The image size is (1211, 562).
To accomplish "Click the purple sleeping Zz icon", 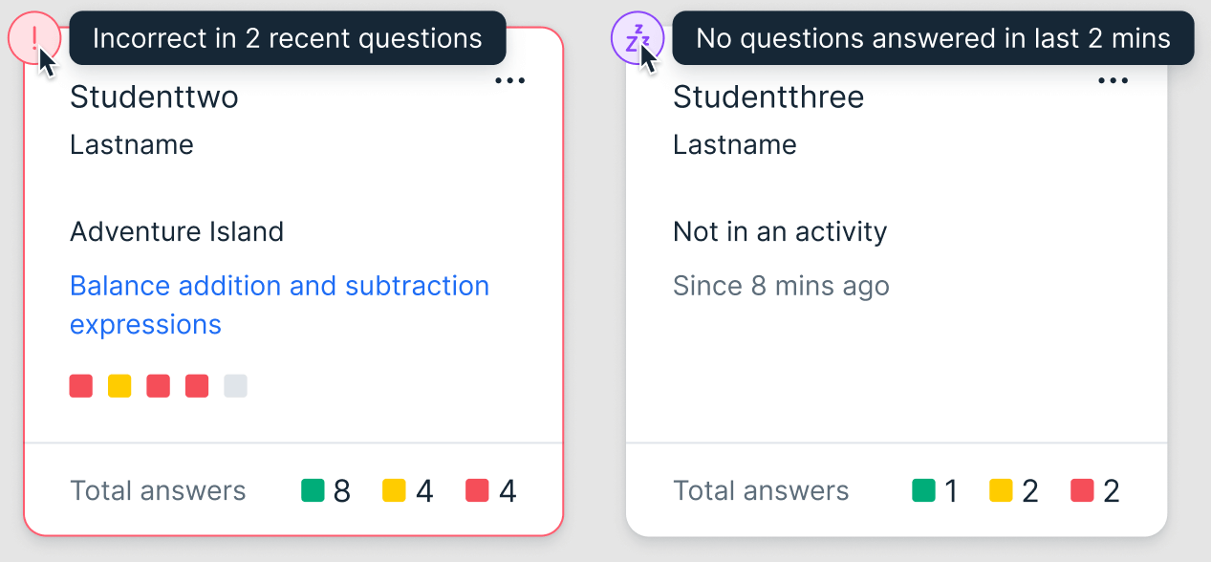I will tap(638, 38).
